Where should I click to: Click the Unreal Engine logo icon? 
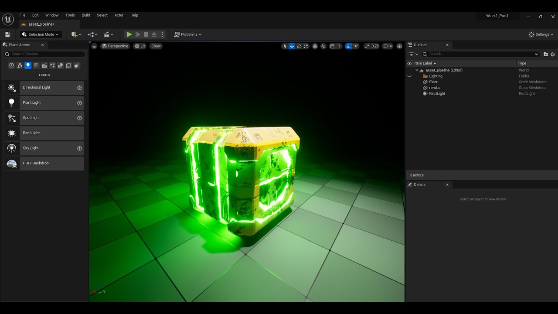tap(8, 20)
